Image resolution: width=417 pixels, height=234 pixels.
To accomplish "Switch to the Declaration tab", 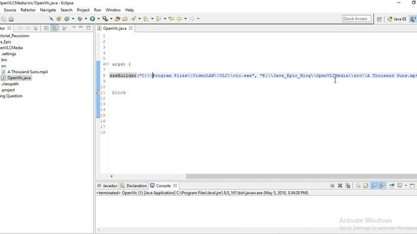I will [x=134, y=186].
